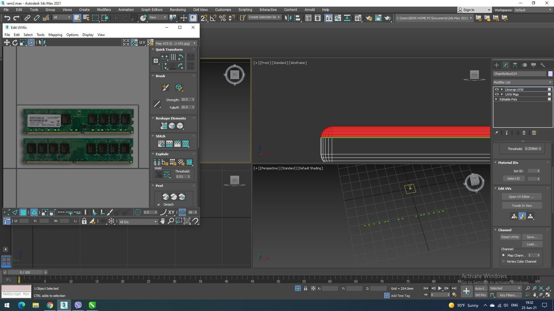Collapse the Quick Transform rollout
The width and height of the screenshot is (554, 311).
(153, 50)
